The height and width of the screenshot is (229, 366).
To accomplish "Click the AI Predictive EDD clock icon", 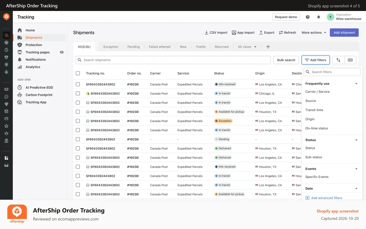I will click(20, 87).
